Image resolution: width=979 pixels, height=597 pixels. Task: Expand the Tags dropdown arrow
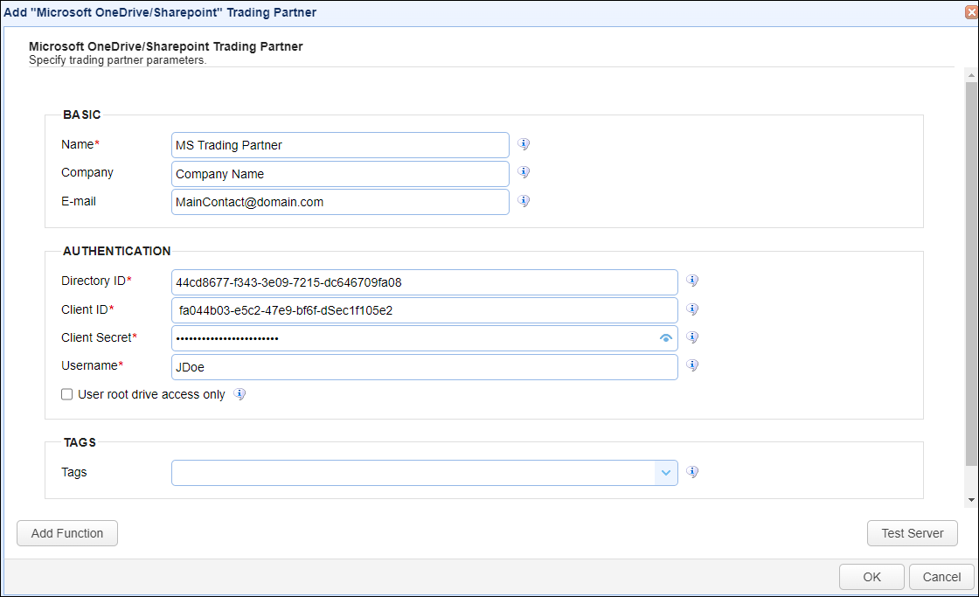[666, 473]
